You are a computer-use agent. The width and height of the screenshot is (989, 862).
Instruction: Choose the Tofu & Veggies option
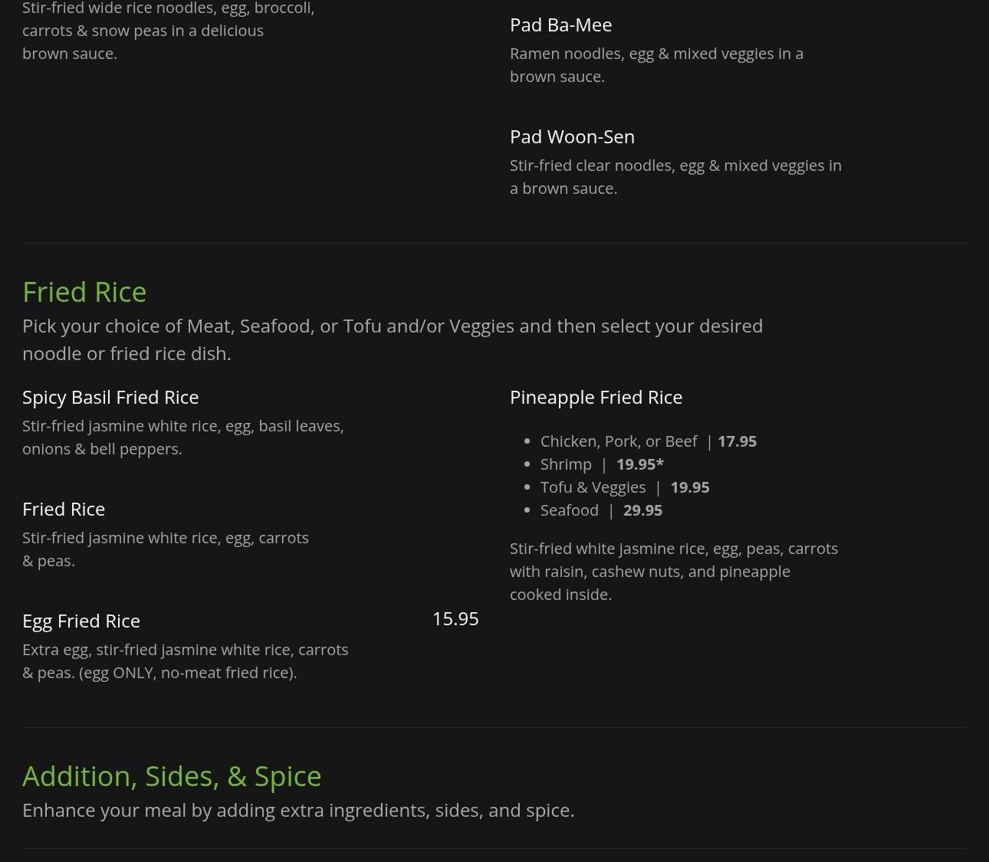click(x=625, y=487)
